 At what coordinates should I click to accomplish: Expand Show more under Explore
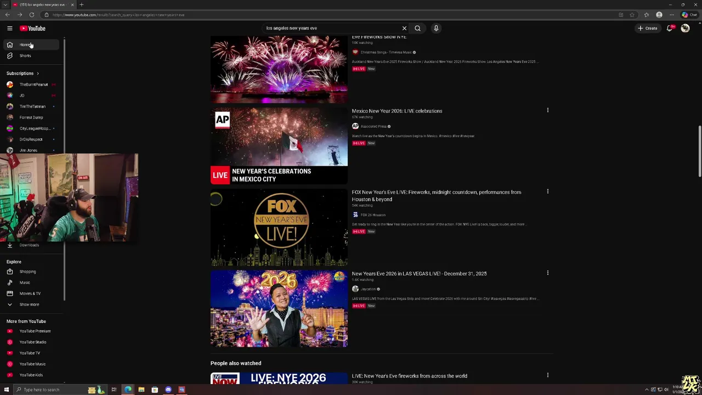point(32,304)
